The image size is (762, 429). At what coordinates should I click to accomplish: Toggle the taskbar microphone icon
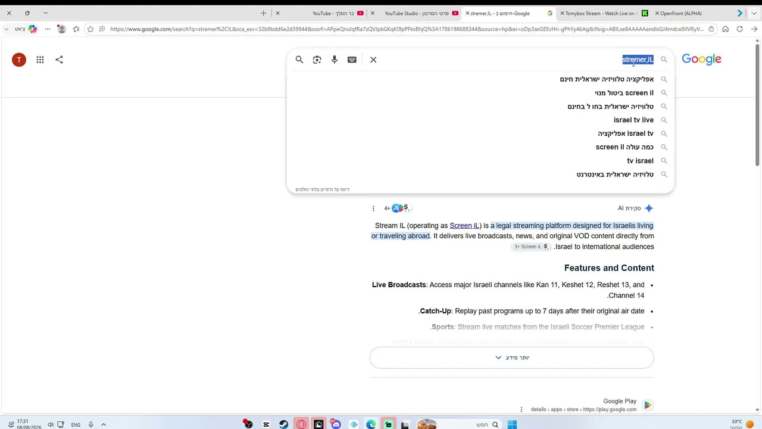[90, 425]
